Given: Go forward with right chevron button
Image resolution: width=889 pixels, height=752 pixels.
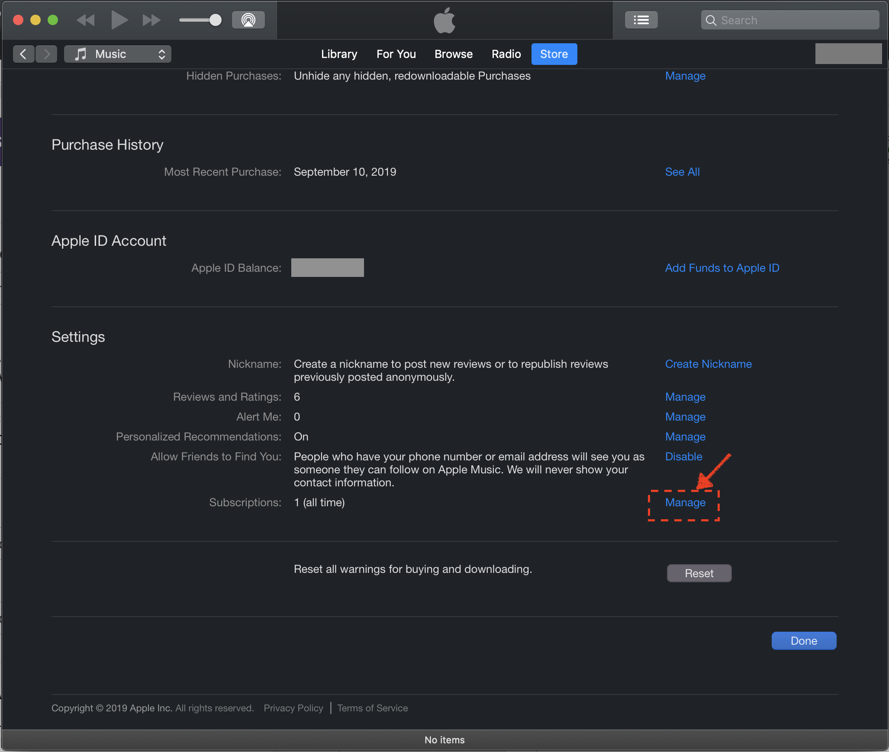Looking at the screenshot, I should click(x=47, y=54).
